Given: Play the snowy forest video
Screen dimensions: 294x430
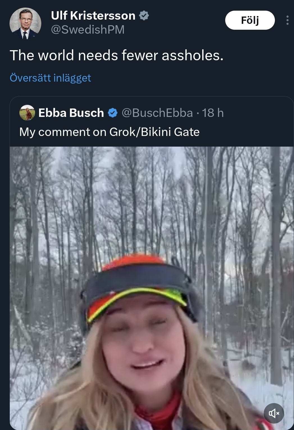Looking at the screenshot, I should (152, 224).
